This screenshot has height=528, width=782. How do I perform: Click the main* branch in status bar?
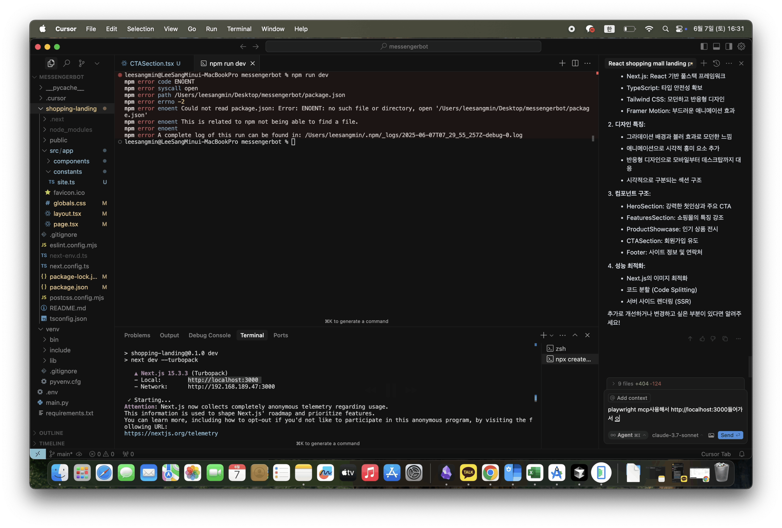coord(61,454)
